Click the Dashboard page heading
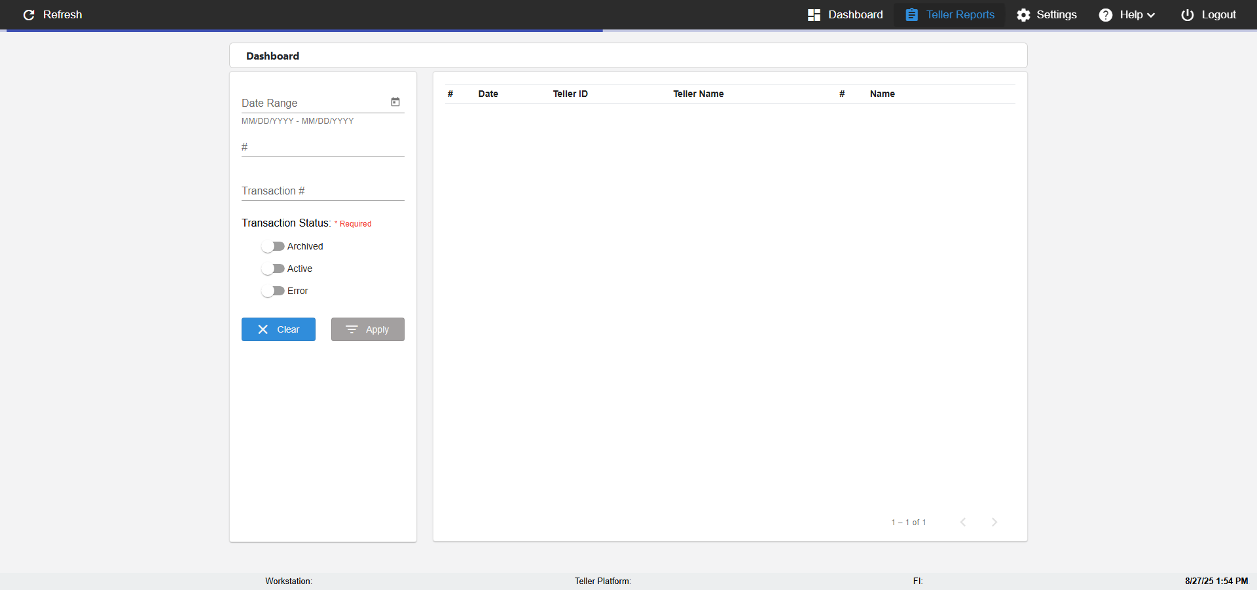 point(272,56)
